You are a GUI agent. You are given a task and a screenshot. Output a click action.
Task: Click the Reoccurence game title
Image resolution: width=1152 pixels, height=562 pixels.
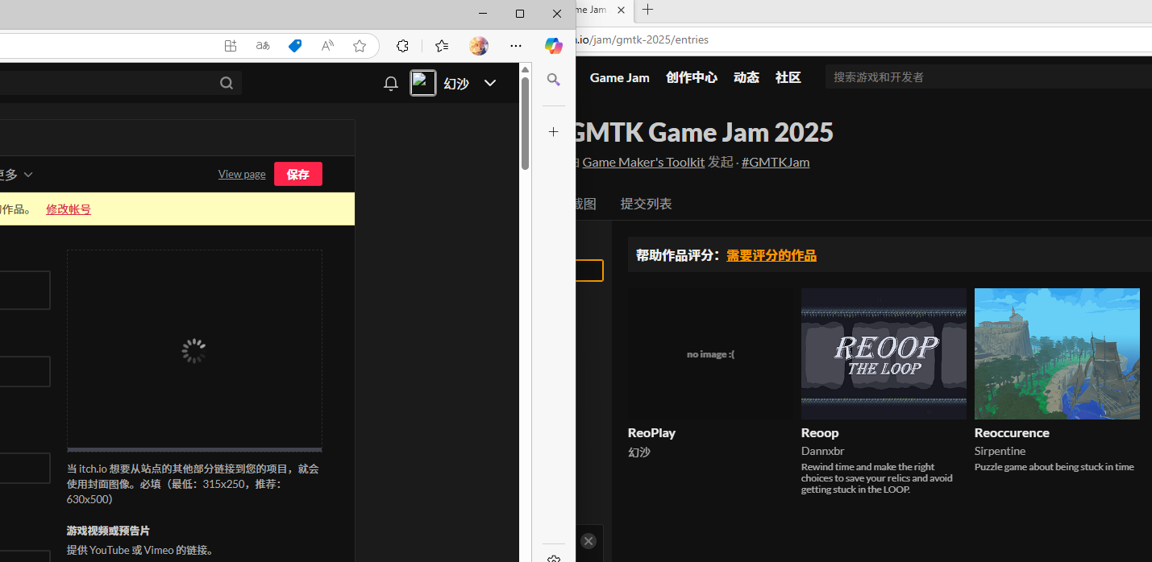point(1012,432)
